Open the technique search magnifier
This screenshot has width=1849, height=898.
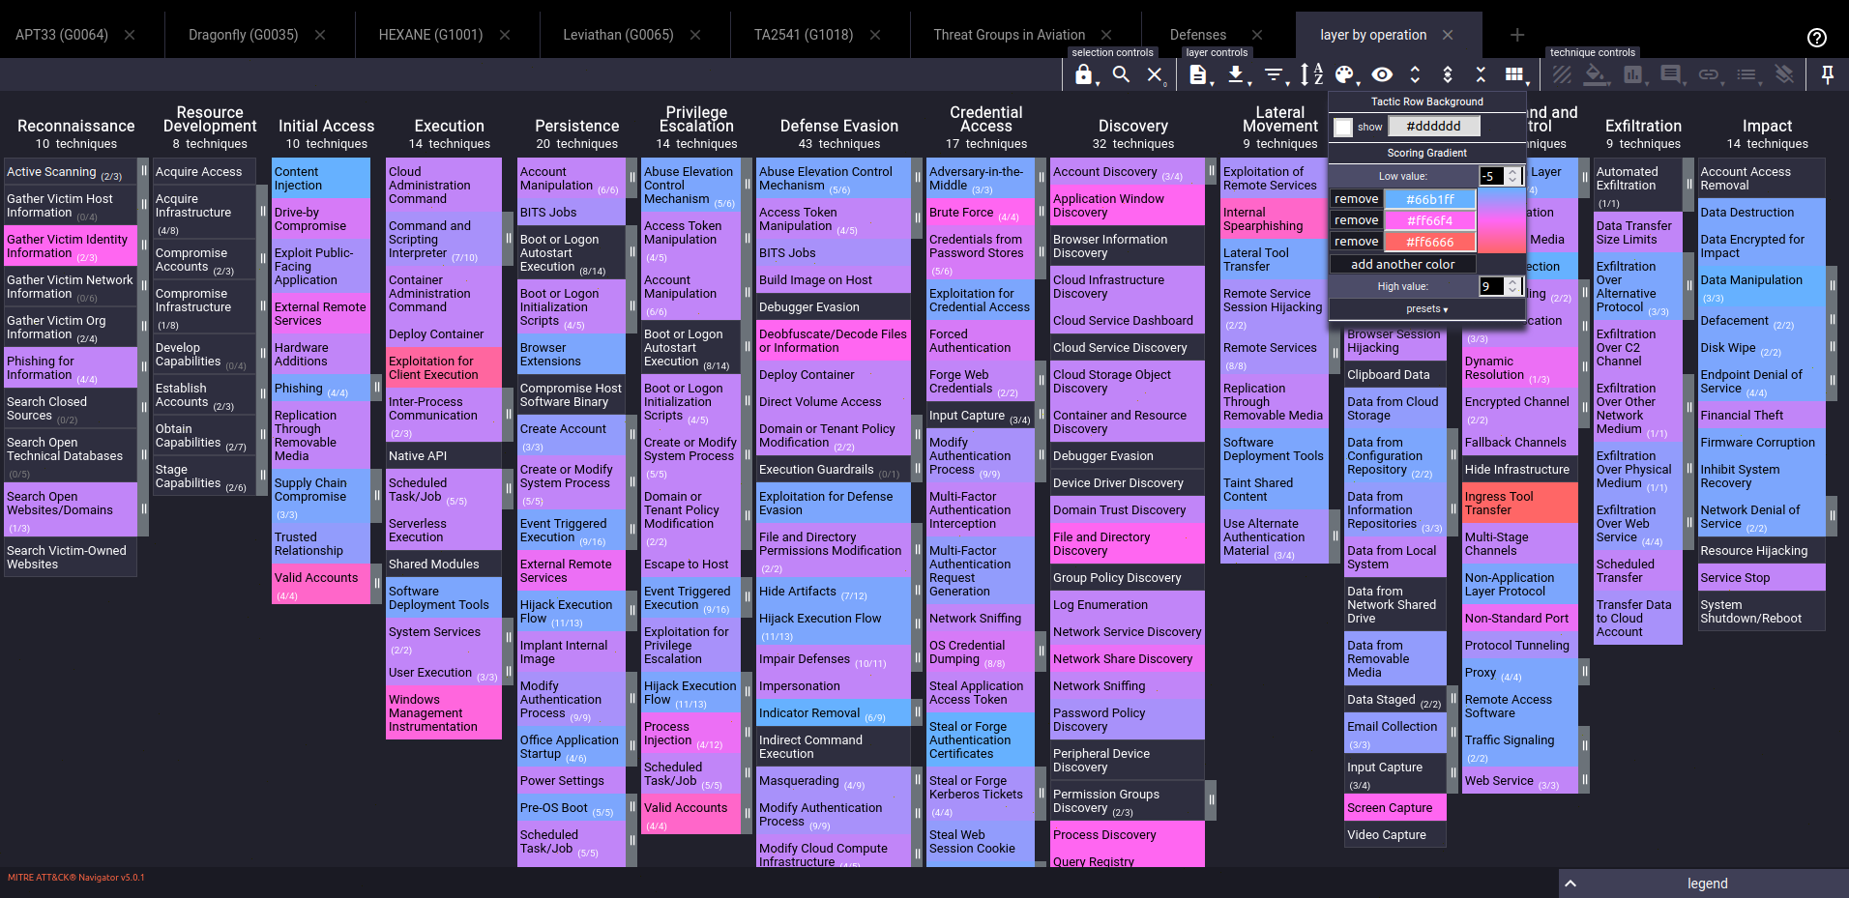pos(1121,75)
